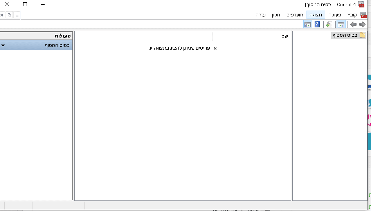Restore the inner console child window
The image size is (371, 211).
pos(9,15)
